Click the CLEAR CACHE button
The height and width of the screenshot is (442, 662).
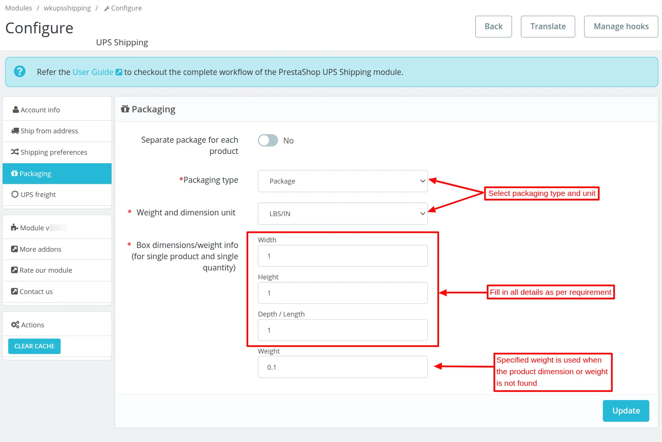pos(34,346)
